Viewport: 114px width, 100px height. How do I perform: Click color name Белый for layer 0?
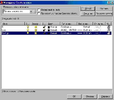pyautogui.click(x=54, y=27)
